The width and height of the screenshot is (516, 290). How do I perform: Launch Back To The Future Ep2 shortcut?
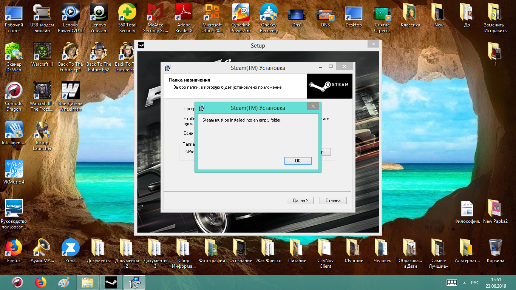tap(99, 57)
